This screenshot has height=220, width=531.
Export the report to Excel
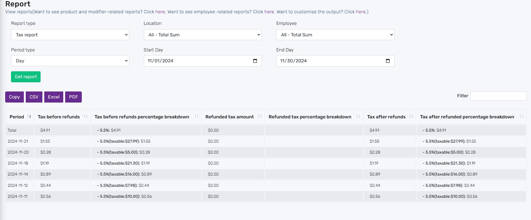pyautogui.click(x=54, y=97)
